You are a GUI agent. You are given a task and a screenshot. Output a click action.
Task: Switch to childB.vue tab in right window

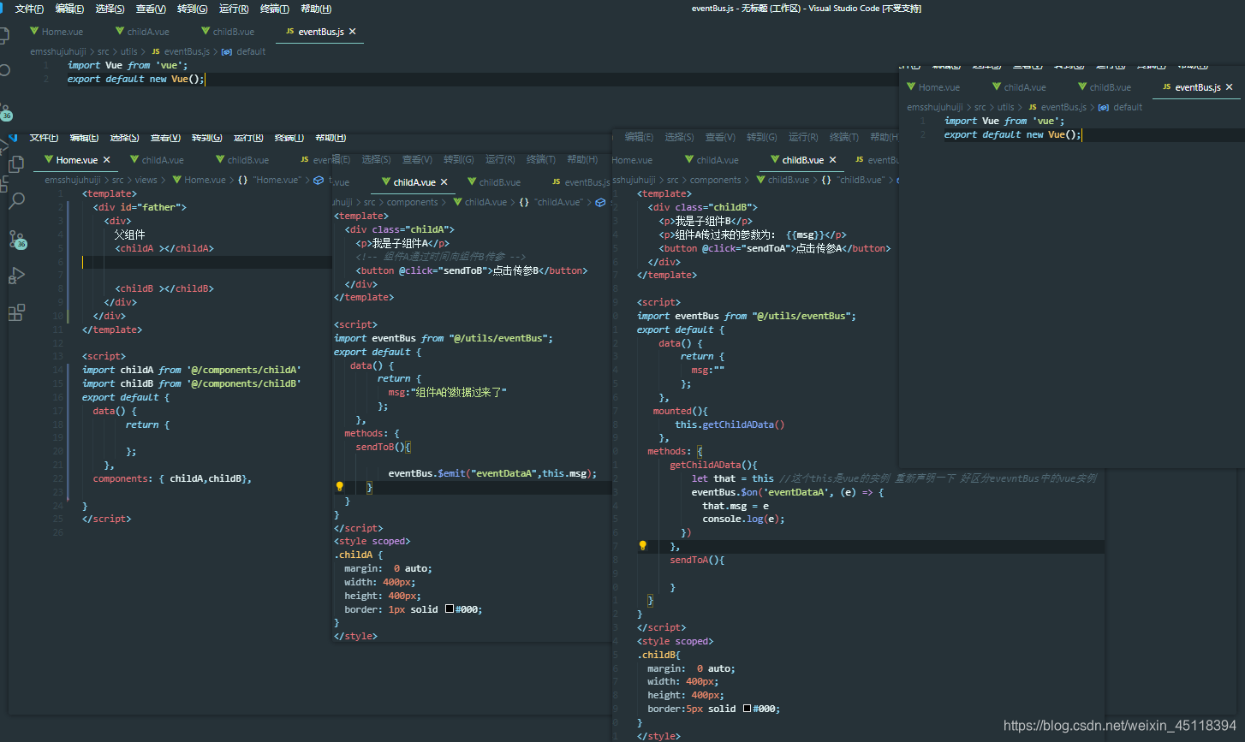pyautogui.click(x=1110, y=87)
